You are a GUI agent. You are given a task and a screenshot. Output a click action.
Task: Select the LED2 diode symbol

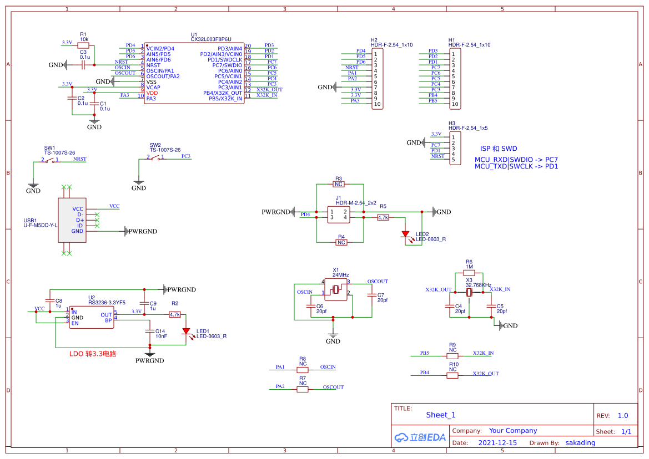[406, 234]
